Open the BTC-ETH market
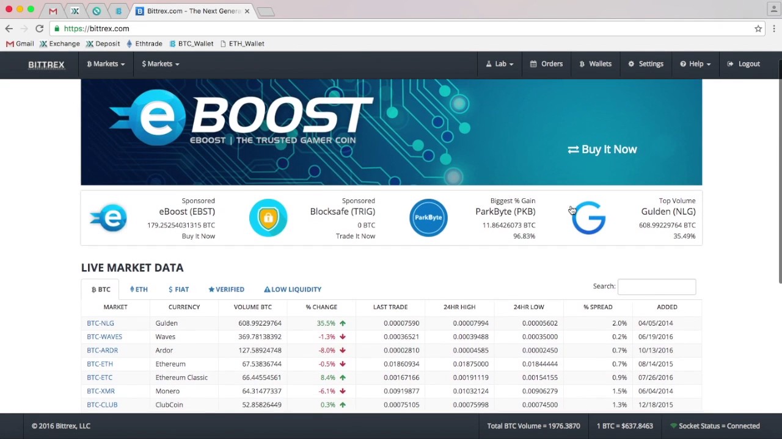The height and width of the screenshot is (439, 782). pyautogui.click(x=100, y=364)
